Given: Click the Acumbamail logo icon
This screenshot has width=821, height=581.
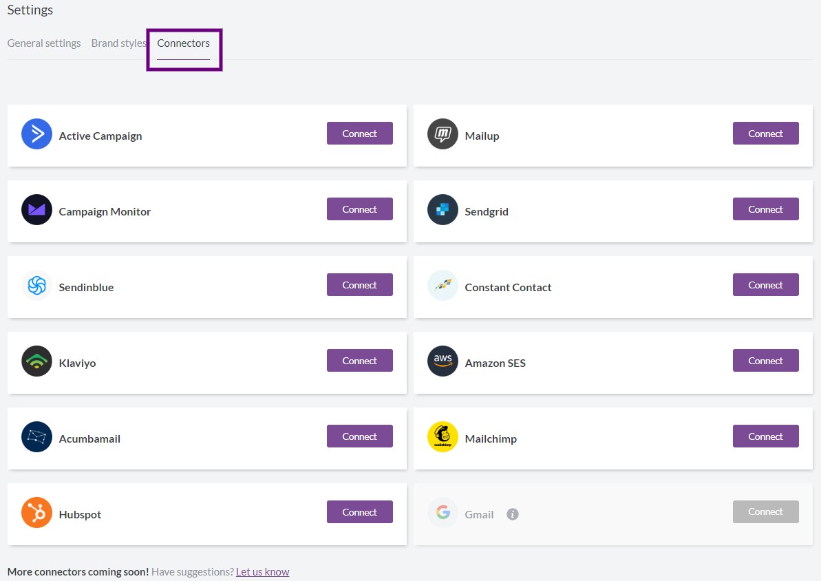Looking at the screenshot, I should [x=36, y=437].
